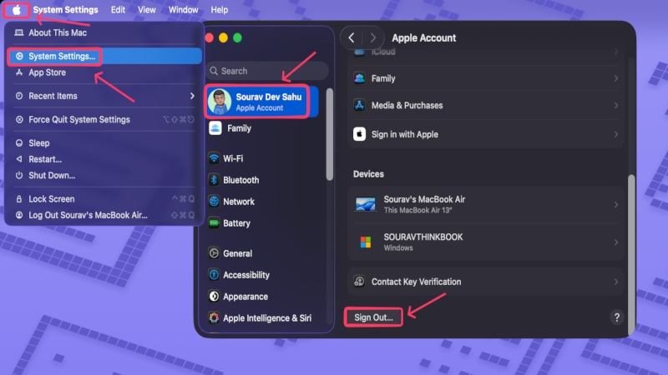Click the "Devices" section heading
This screenshot has width=668, height=375.
tap(368, 174)
